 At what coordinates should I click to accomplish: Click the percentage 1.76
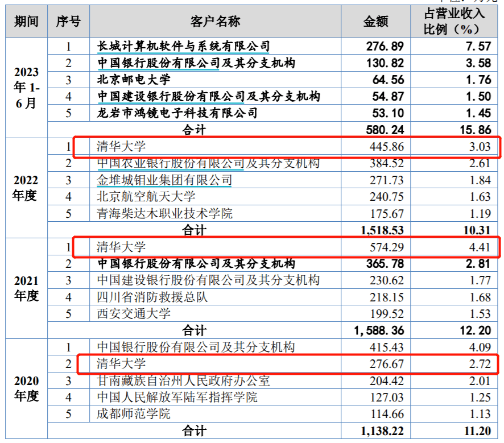tap(478, 80)
